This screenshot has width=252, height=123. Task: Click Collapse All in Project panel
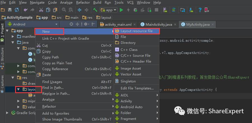[78, 24]
